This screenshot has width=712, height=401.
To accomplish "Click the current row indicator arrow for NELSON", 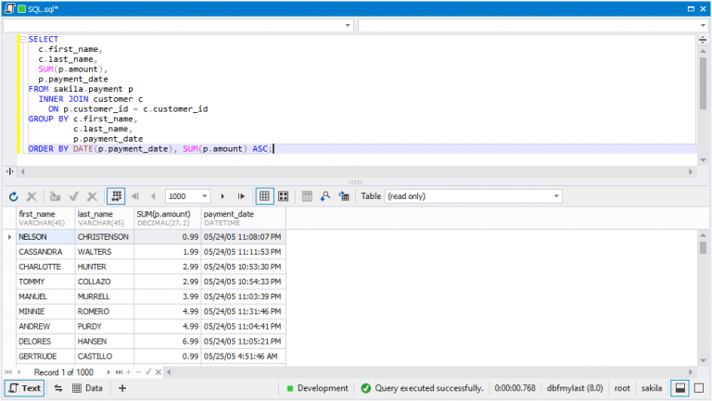I will coord(9,237).
